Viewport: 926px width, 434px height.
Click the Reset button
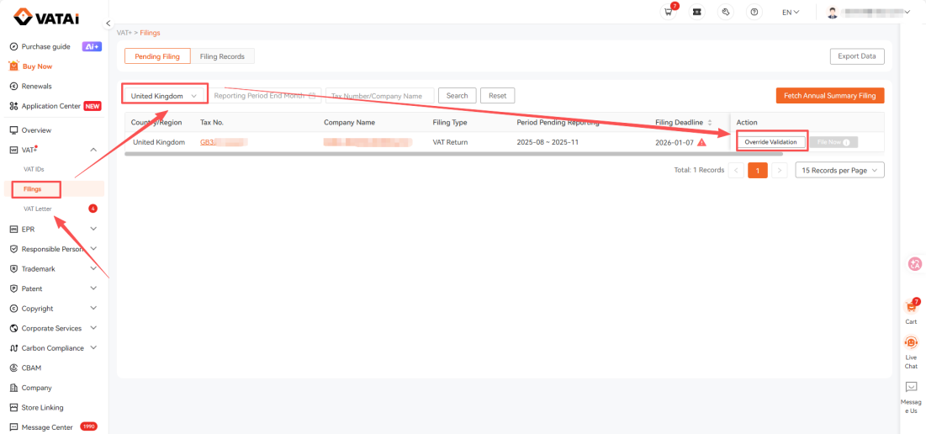[x=498, y=95]
